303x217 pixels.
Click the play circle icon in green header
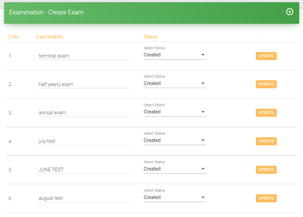click(290, 12)
